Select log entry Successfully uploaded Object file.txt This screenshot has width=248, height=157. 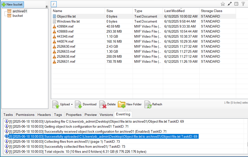pos(101,136)
